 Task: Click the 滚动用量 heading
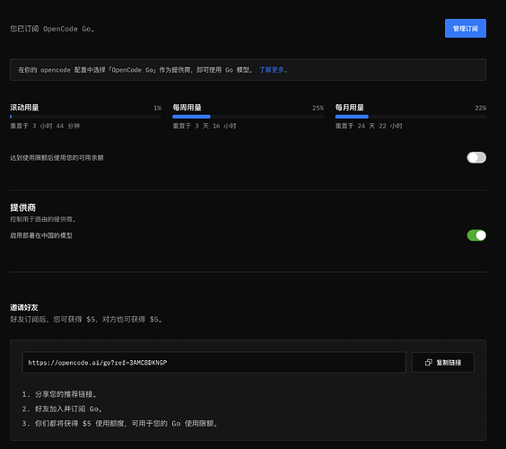point(24,108)
